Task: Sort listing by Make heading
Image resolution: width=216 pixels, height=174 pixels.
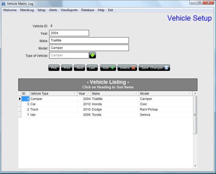Action: (x=115, y=94)
